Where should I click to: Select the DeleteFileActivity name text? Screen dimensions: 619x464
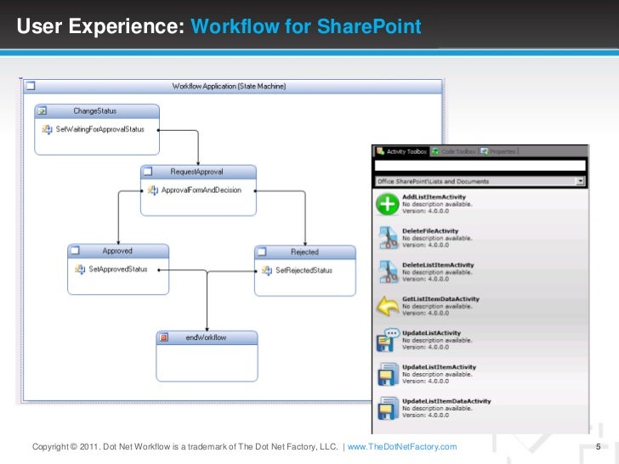pos(430,231)
